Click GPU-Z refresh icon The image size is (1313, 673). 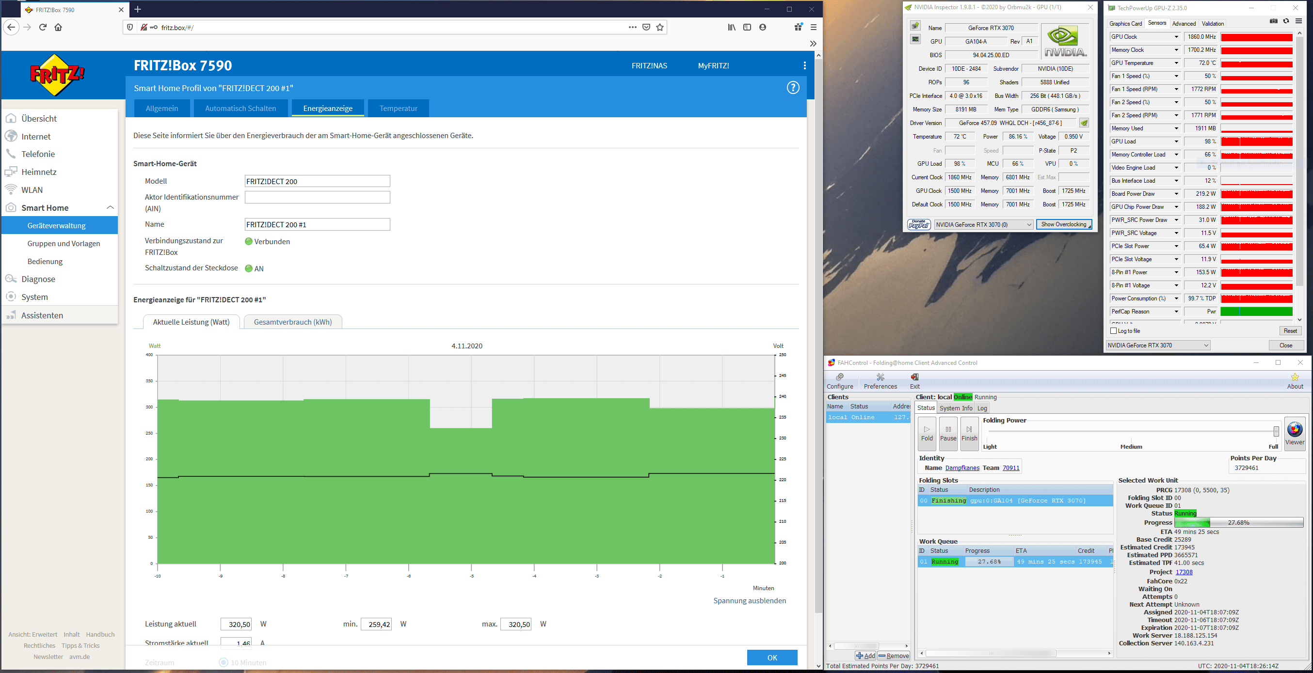[1286, 21]
